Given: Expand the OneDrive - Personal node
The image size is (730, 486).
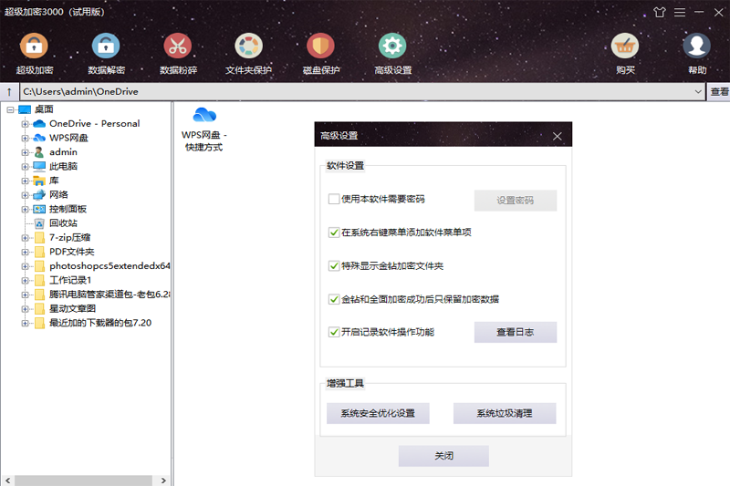Looking at the screenshot, I should (x=25, y=124).
